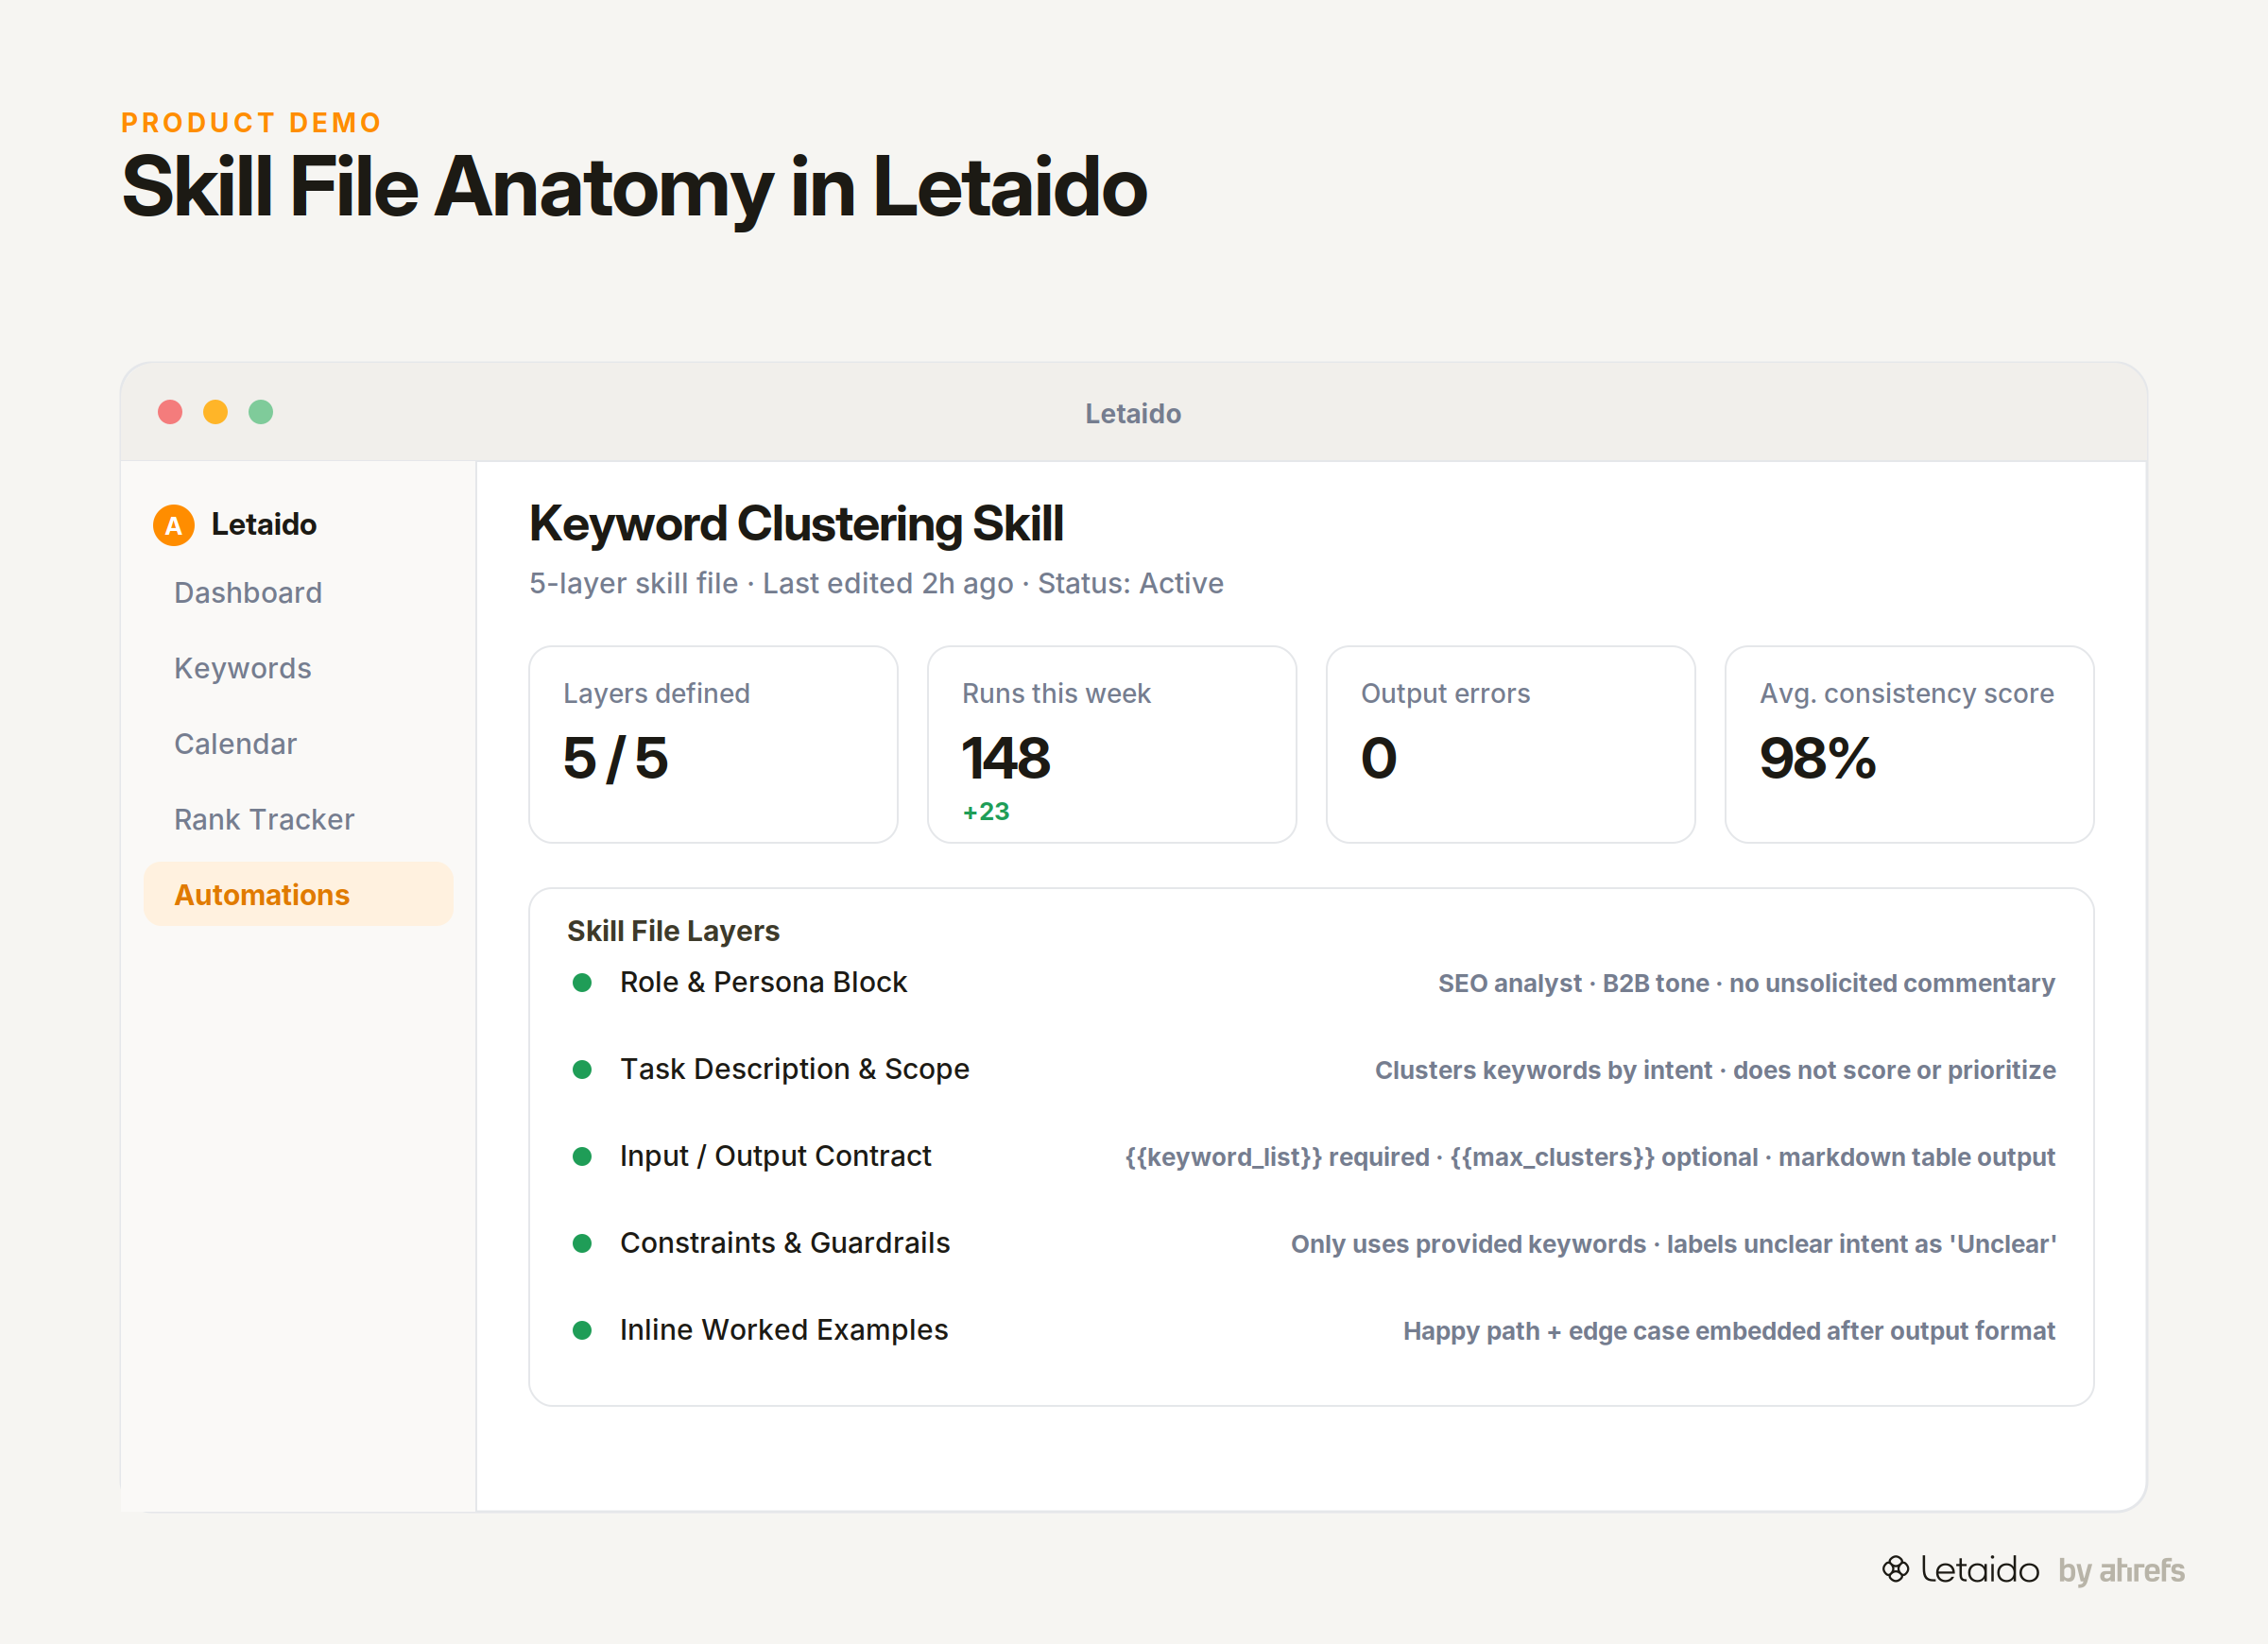Open the Avg. consistency score card
2268x1644 pixels.
(1910, 744)
